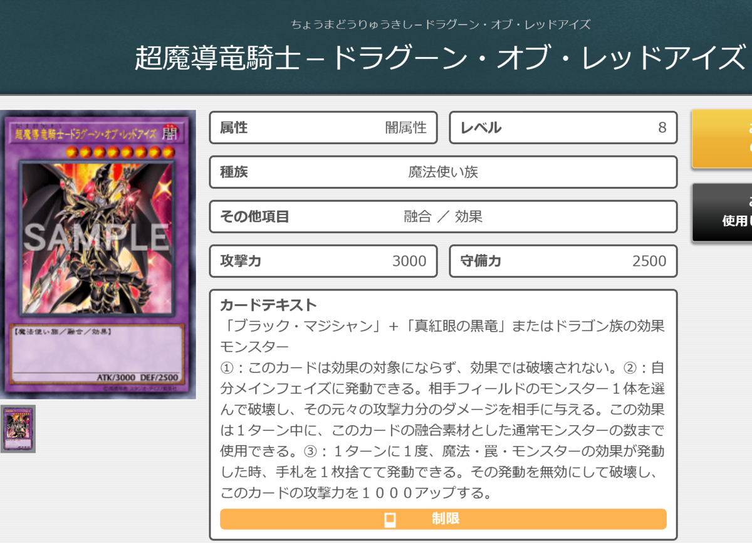Image resolution: width=752 pixels, height=543 pixels.
Task: Click the orange 制限 status bar
Action: (x=443, y=519)
